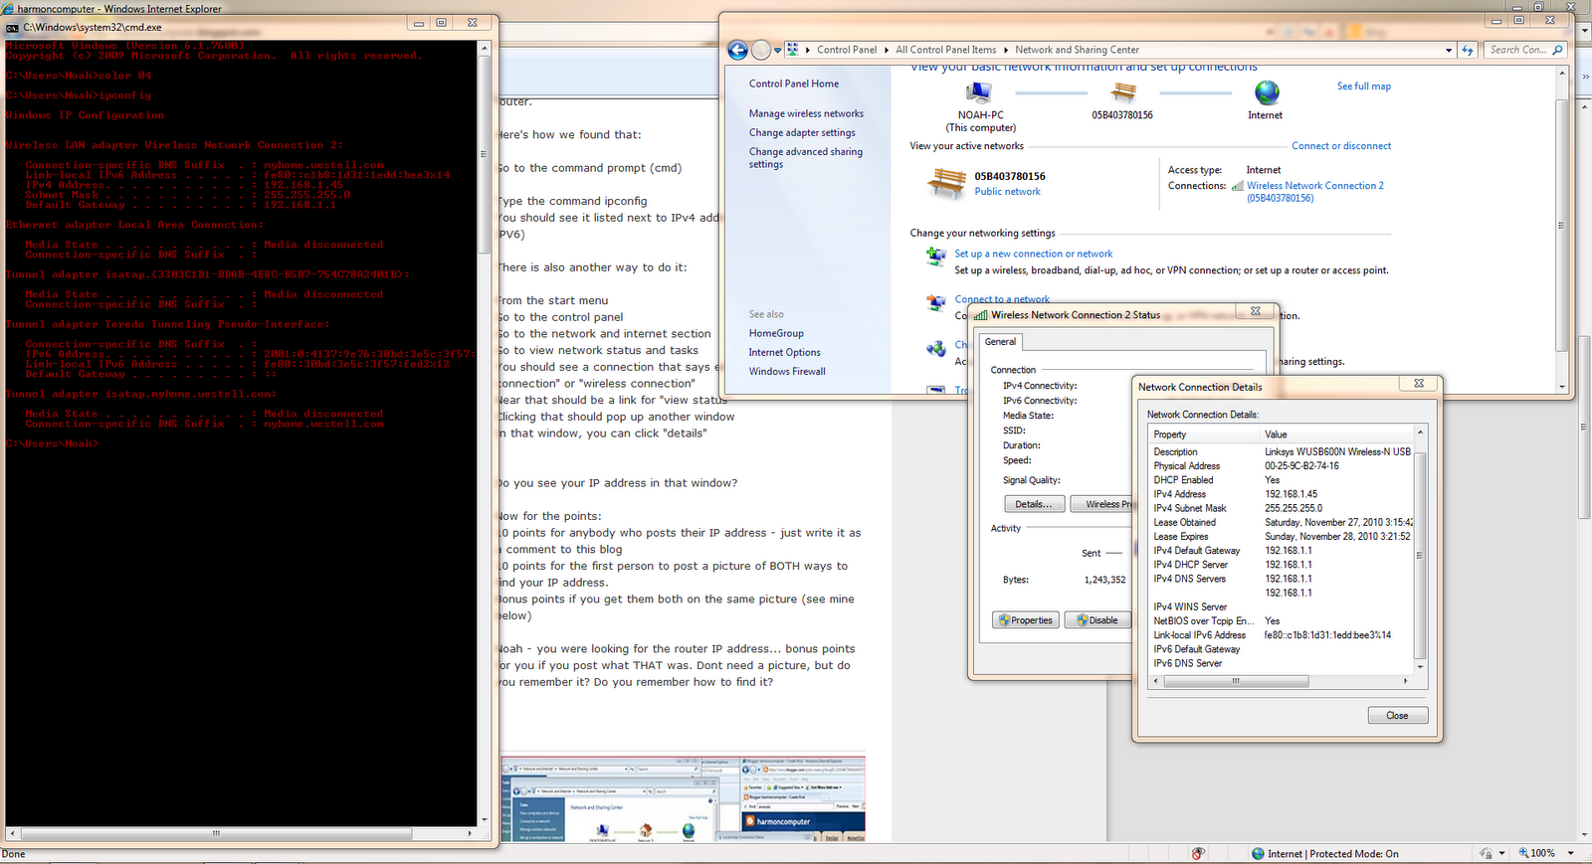Open the Public network link
This screenshot has height=864, width=1592.
[x=1007, y=192]
